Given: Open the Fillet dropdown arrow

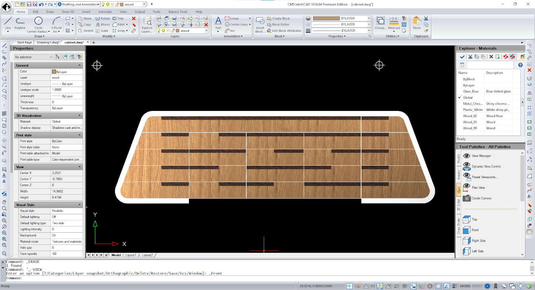Looking at the screenshot, I should 126,24.
